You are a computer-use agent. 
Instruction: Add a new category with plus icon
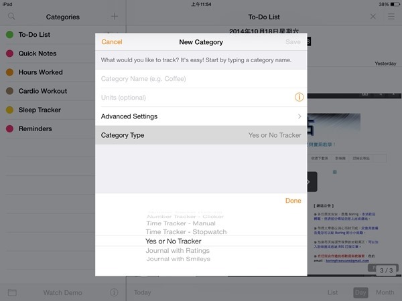pos(115,16)
